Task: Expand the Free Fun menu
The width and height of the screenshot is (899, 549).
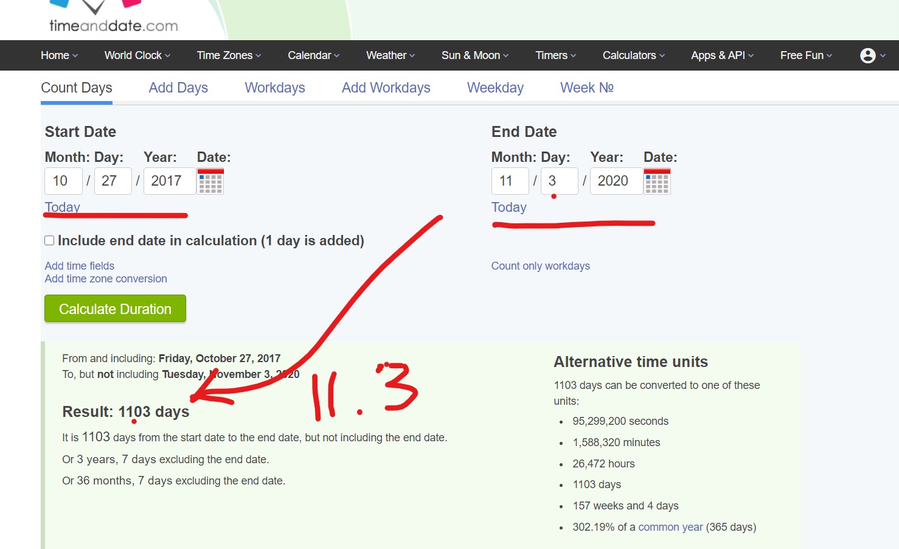Action: pos(806,55)
